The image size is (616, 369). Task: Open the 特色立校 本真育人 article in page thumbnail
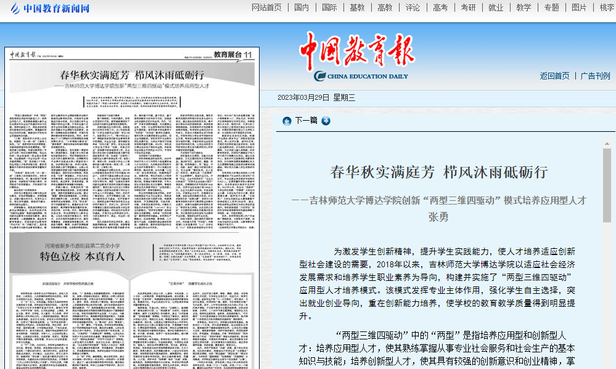pyautogui.click(x=82, y=256)
